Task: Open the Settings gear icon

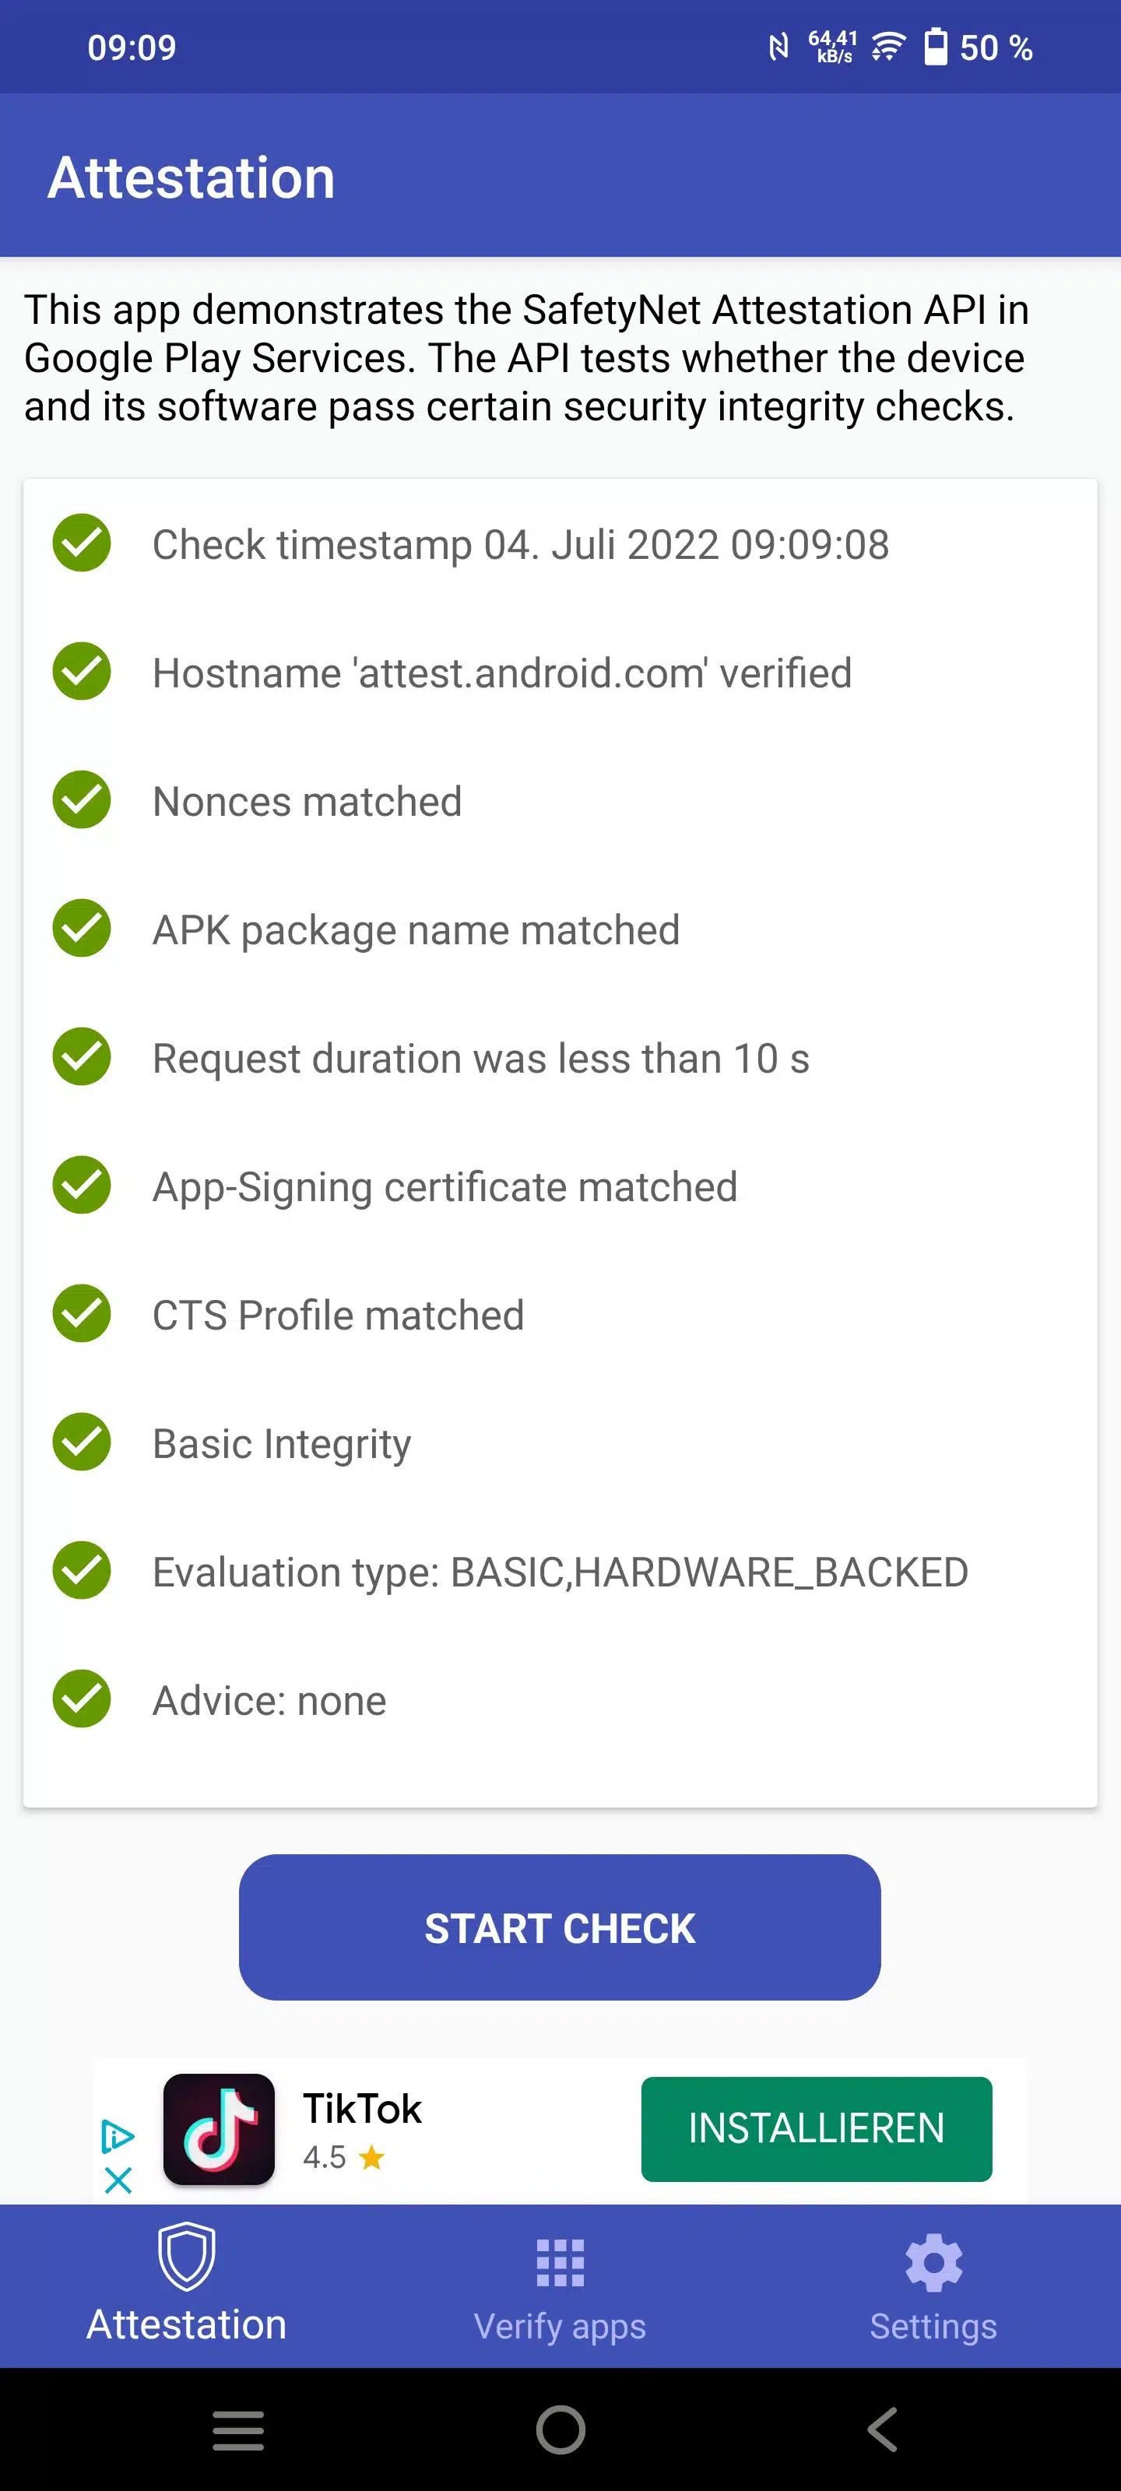Action: 933,2262
